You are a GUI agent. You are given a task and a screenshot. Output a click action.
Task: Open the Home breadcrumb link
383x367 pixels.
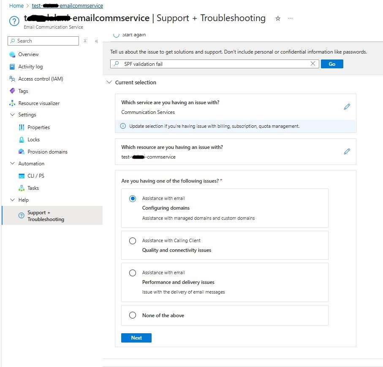pos(16,5)
